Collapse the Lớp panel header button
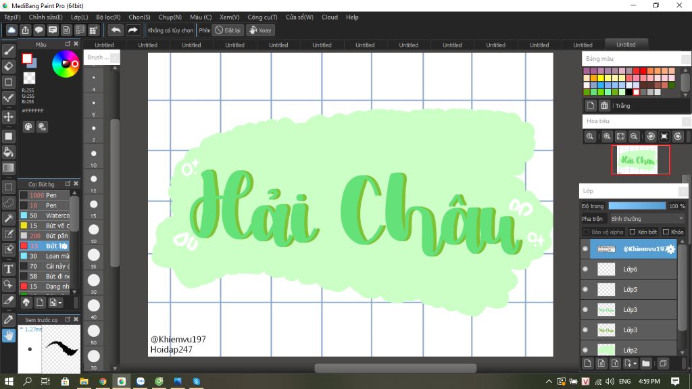The image size is (692, 389). 683,191
